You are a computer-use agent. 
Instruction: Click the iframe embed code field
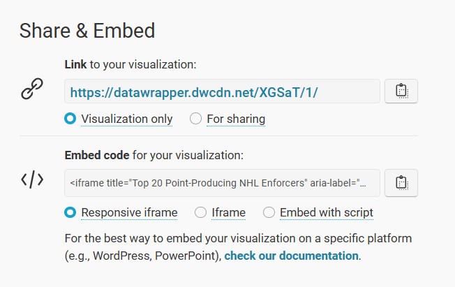click(x=222, y=183)
